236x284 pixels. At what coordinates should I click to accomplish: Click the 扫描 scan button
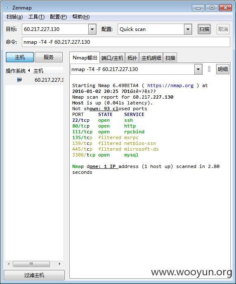click(x=204, y=29)
